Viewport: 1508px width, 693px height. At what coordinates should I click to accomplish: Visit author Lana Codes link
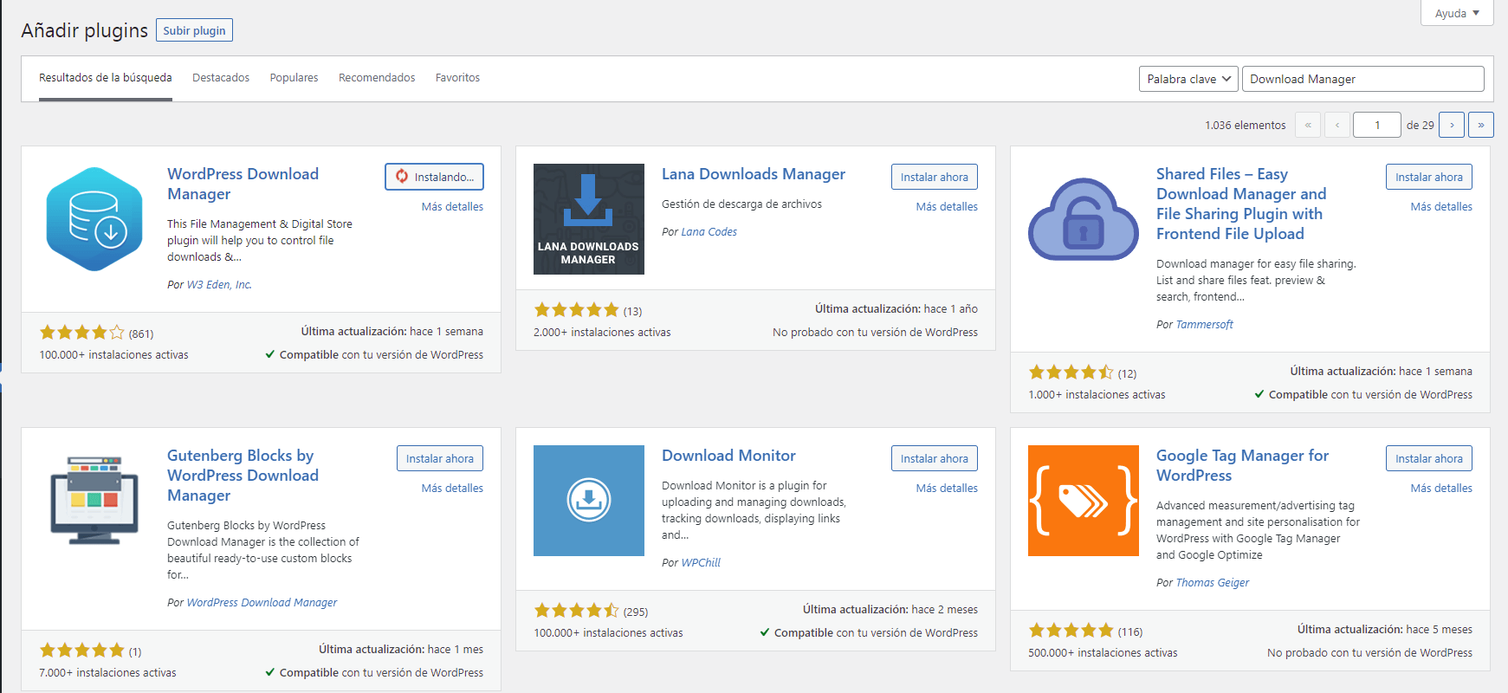tap(709, 232)
